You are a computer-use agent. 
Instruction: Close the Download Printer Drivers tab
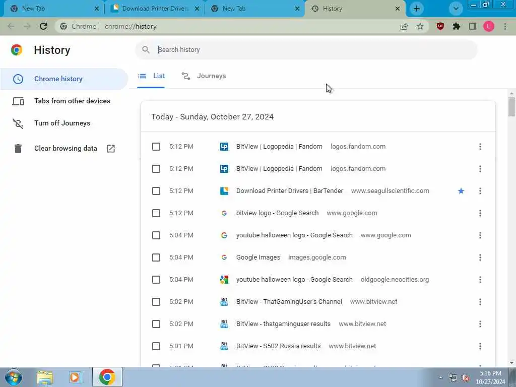click(x=197, y=9)
